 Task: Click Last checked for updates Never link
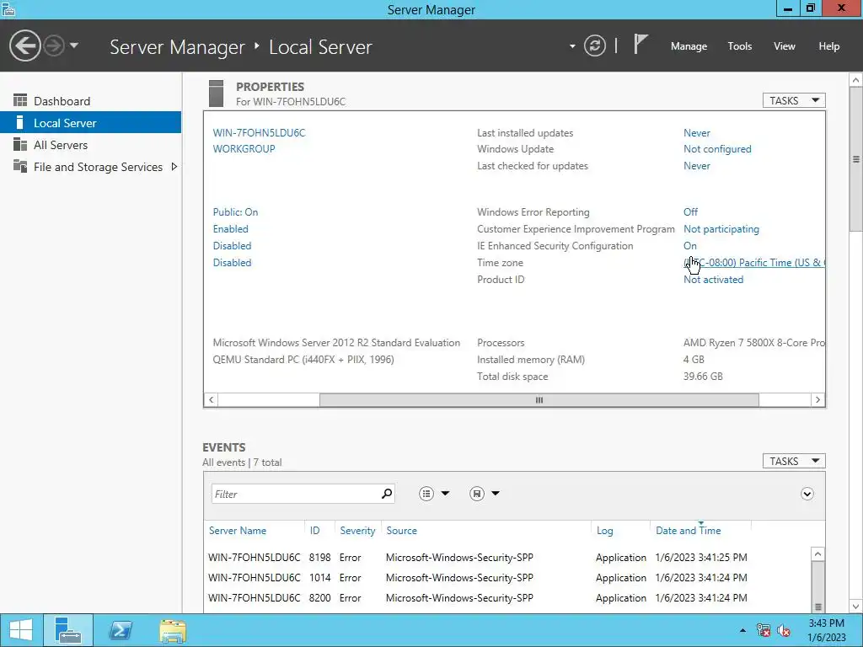tap(696, 166)
